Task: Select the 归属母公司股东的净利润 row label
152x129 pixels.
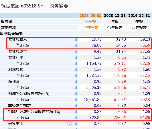Action: point(29,93)
